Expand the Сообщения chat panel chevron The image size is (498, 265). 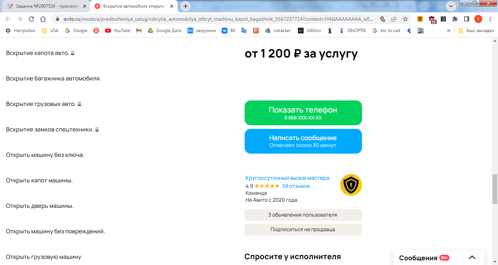coord(472,258)
